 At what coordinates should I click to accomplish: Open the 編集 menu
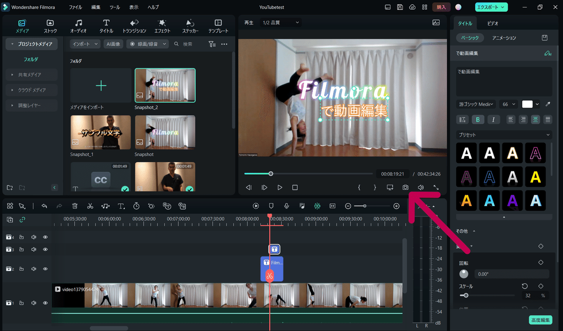click(96, 7)
